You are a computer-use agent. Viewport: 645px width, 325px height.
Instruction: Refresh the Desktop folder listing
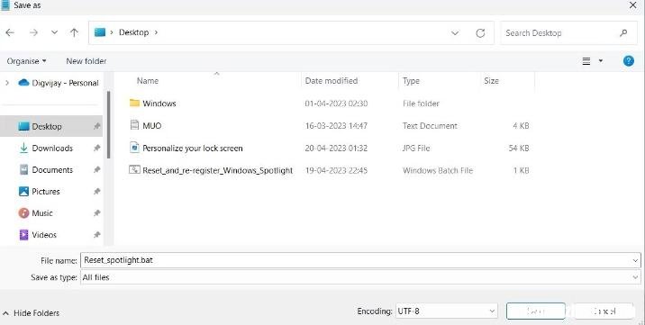tap(480, 33)
